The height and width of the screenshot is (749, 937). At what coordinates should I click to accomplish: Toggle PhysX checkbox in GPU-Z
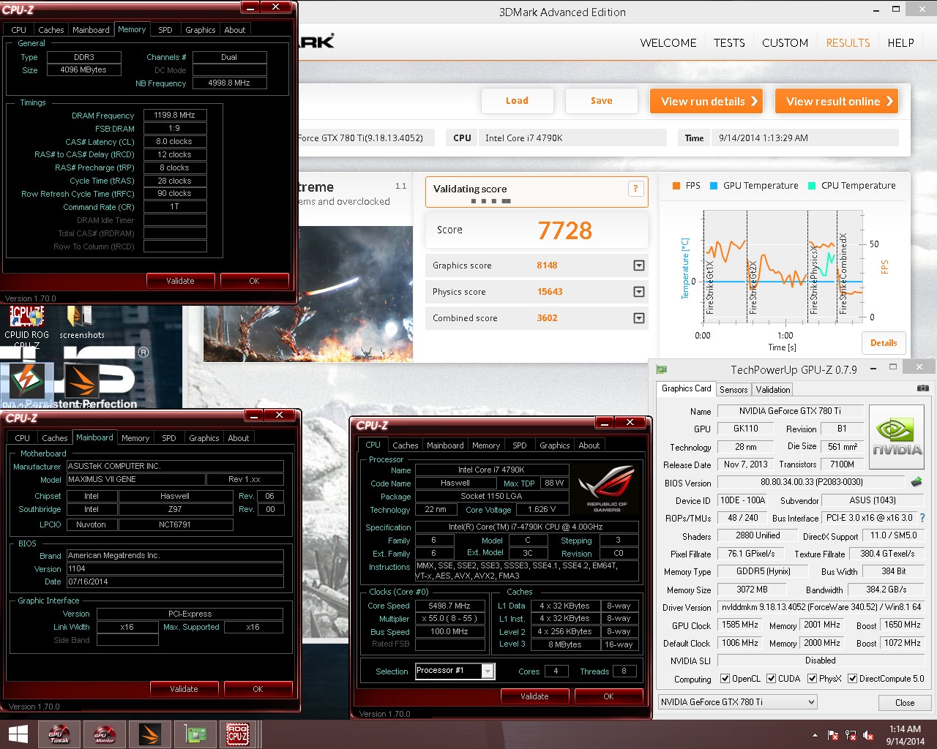[812, 679]
